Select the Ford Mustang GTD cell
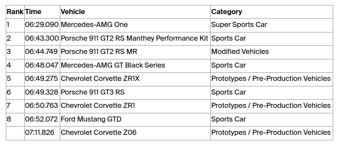This screenshot has height=145, width=339. pos(135,120)
